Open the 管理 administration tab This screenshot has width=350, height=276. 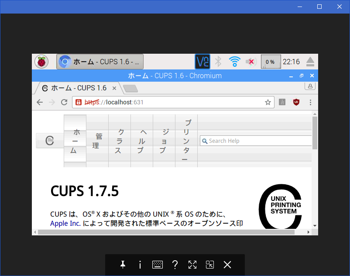tap(97, 141)
